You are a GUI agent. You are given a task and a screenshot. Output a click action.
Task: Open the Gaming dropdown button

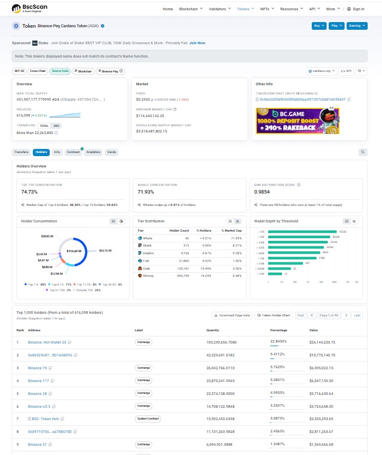(x=357, y=26)
